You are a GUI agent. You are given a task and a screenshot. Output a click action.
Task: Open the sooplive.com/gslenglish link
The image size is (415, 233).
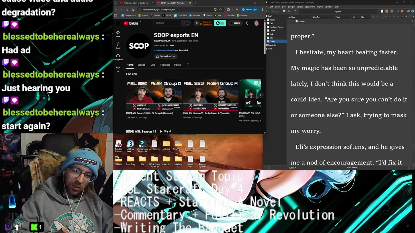tap(164, 50)
